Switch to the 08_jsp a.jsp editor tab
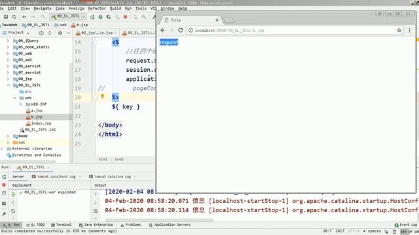The width and height of the screenshot is (419, 235). tap(96, 33)
